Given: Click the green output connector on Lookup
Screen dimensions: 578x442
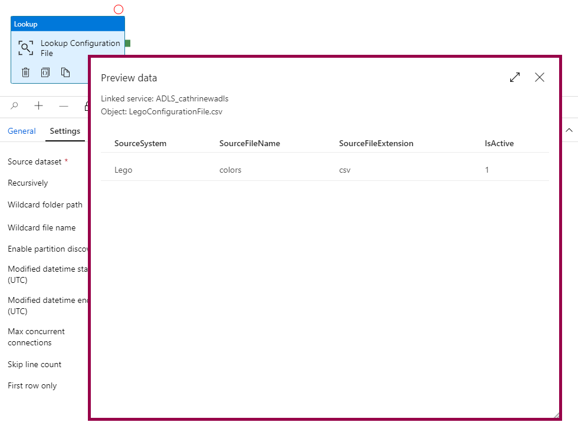Looking at the screenshot, I should click(127, 44).
